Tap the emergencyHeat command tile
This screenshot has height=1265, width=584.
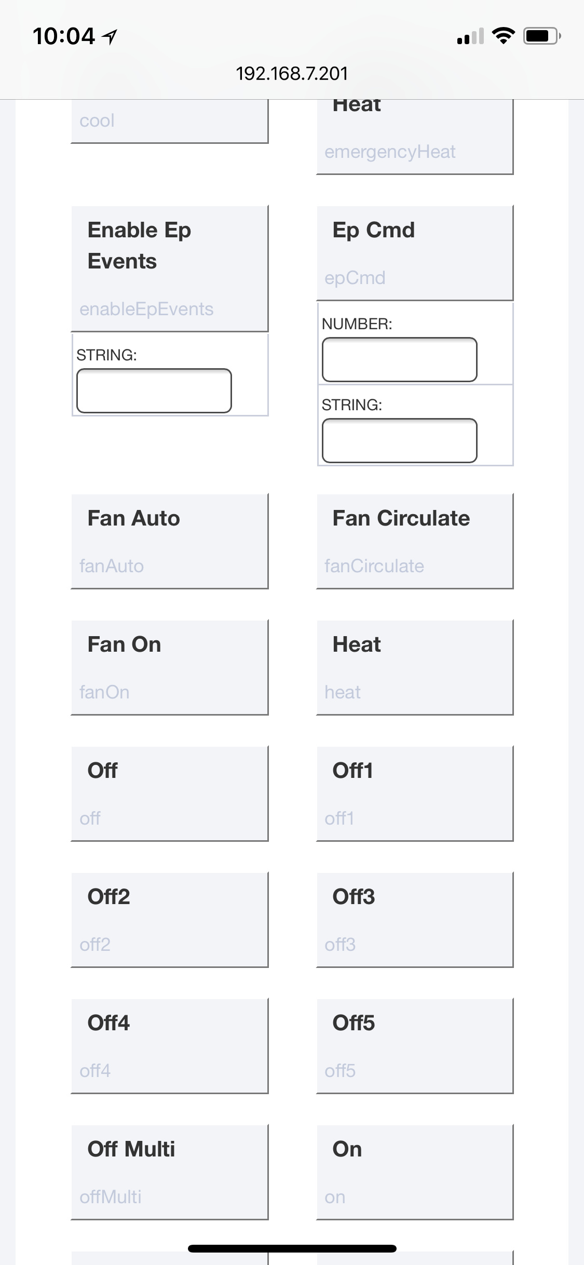(x=415, y=138)
